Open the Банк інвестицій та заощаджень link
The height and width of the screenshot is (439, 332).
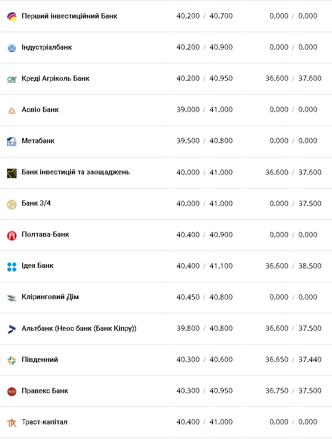[76, 172]
